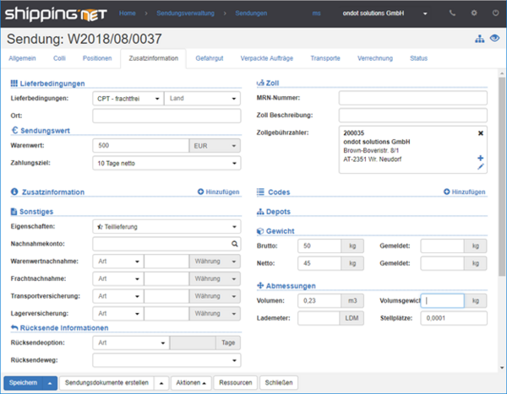Open settings via the gear icon
Image resolution: width=507 pixels, height=394 pixels.
coord(473,13)
